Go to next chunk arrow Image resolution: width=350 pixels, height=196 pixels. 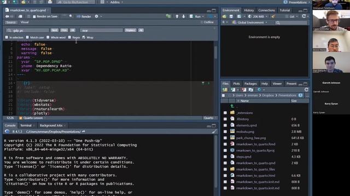click(184, 16)
